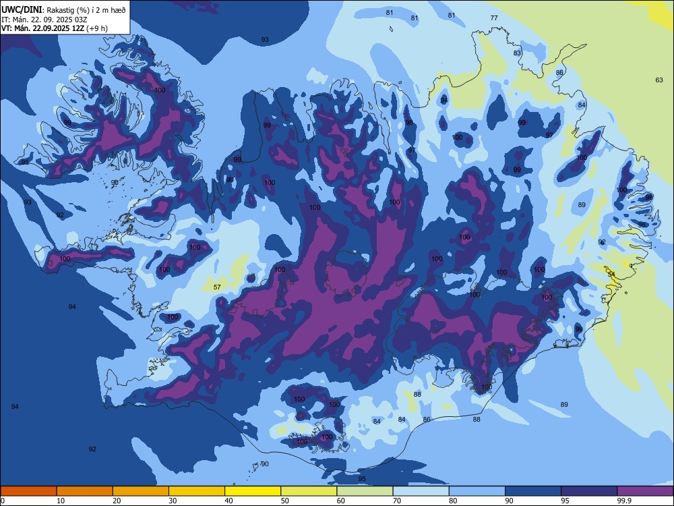This screenshot has width=674, height=506.
Task: Pick the pale green 60–70 legend swatch
Action: click(365, 491)
